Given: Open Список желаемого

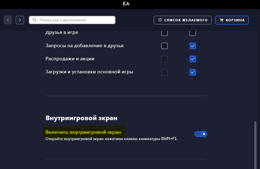Looking at the screenshot, I should (x=182, y=20).
